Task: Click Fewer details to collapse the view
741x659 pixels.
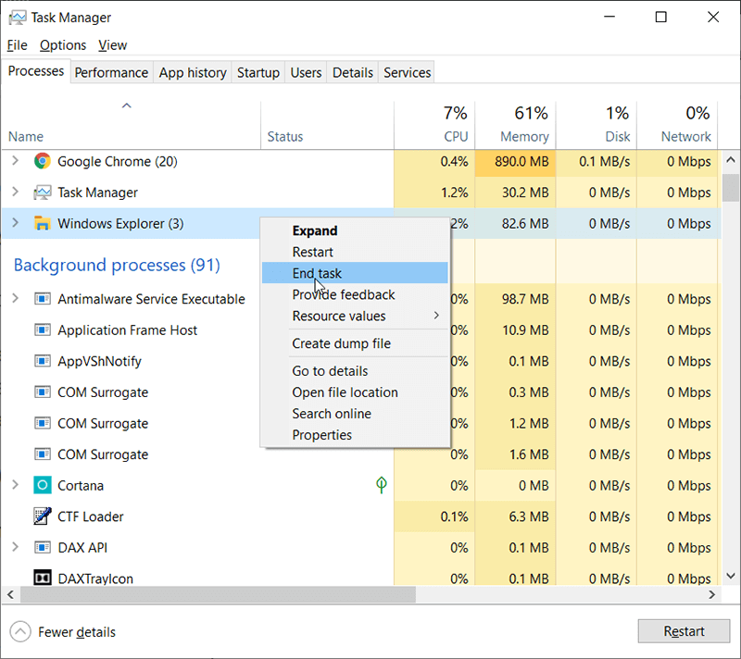Action: click(x=76, y=632)
